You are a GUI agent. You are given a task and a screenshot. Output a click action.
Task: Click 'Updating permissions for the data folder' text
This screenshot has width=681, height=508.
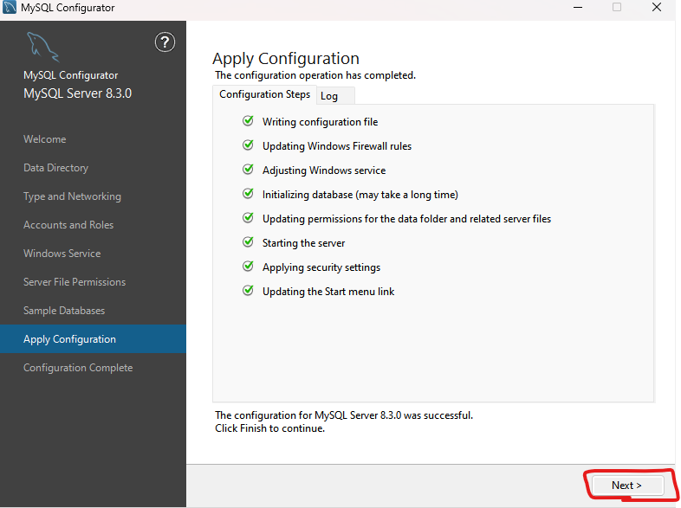(406, 219)
